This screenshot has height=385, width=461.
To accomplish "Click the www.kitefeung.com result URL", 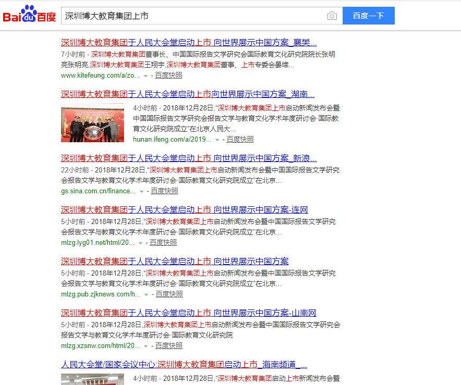I will pyautogui.click(x=100, y=76).
